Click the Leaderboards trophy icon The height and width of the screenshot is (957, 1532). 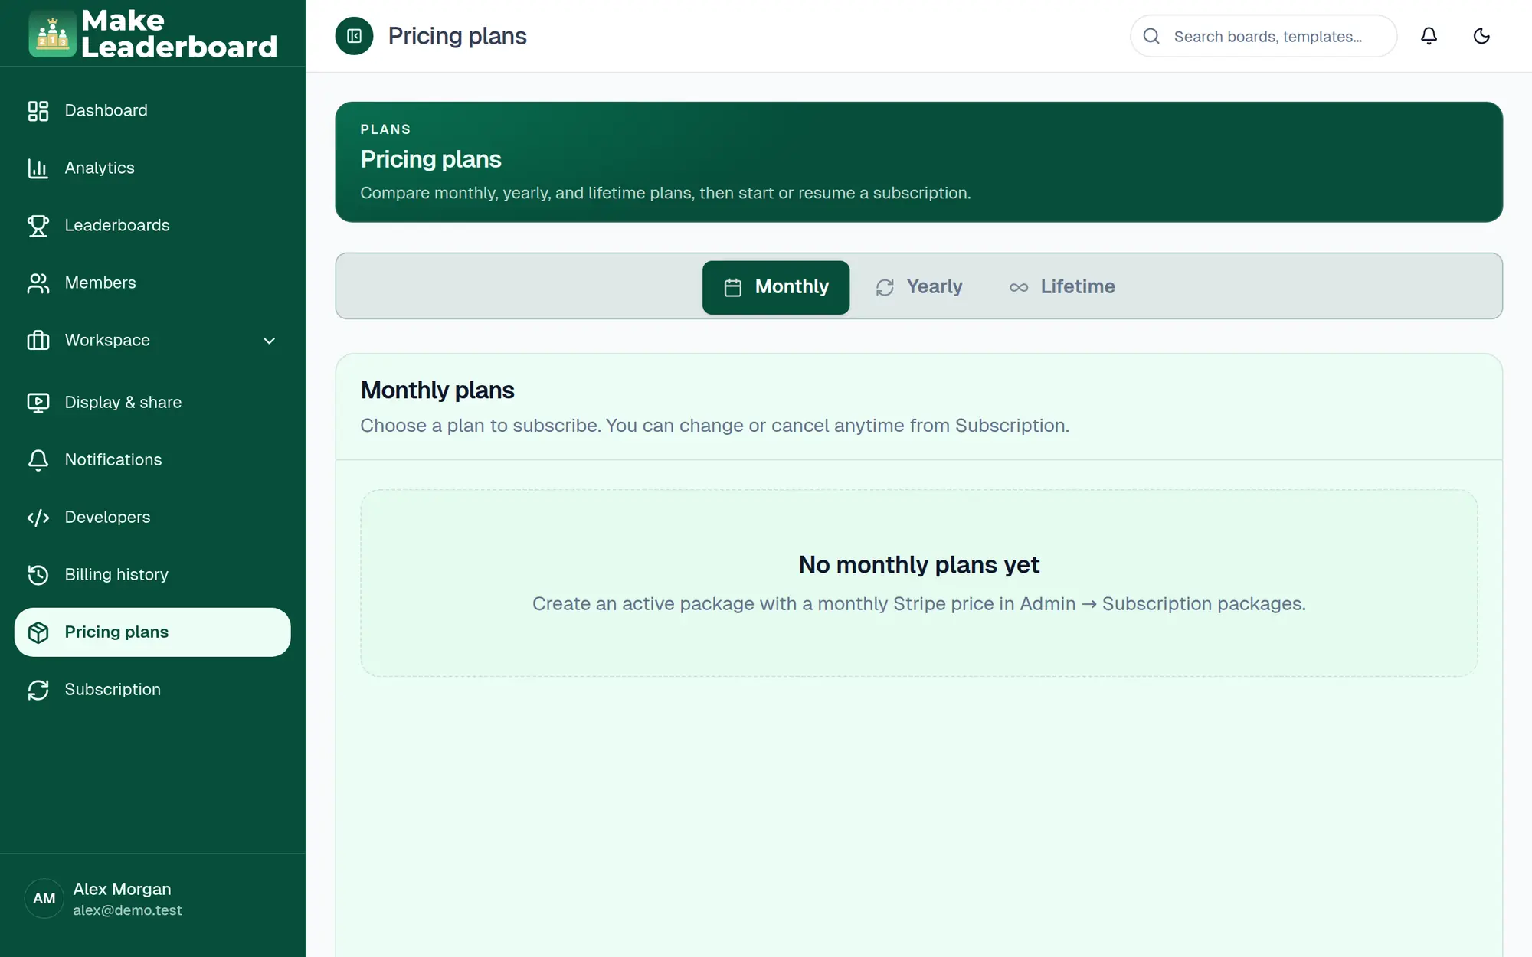[x=38, y=225]
